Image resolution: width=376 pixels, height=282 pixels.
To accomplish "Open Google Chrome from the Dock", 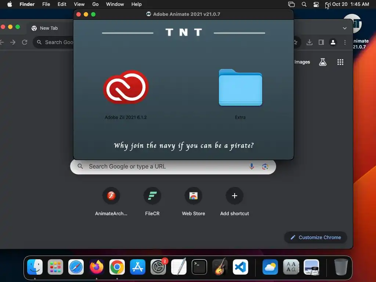I will coord(117,267).
